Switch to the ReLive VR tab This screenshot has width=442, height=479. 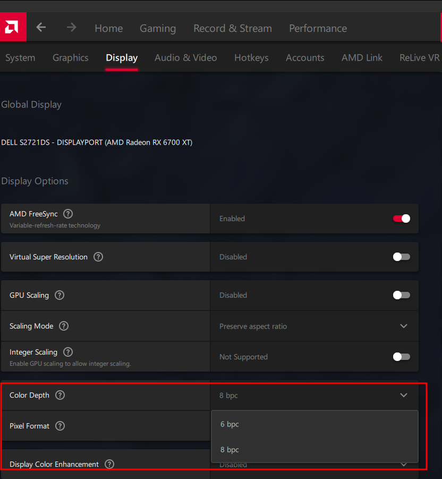420,58
